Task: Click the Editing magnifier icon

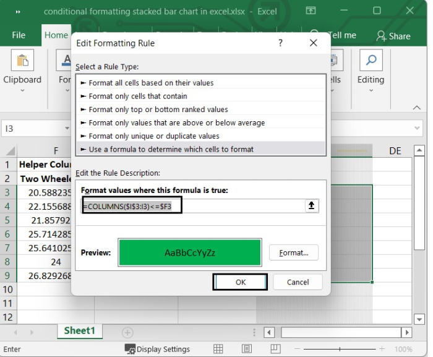Action: (371, 60)
